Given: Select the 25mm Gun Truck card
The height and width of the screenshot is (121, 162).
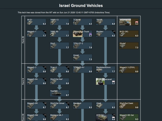Looking at the screenshot, I should (x=82, y=34).
